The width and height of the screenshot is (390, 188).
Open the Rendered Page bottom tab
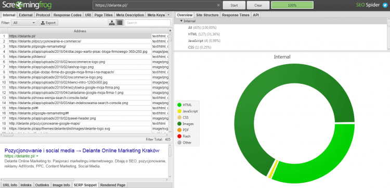point(113,185)
